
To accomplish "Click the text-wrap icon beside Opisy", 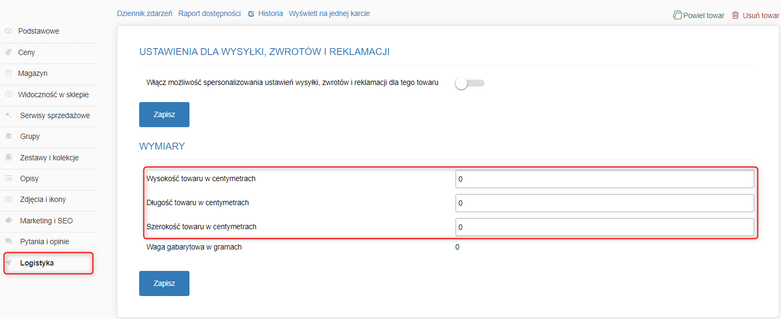I will pos(9,178).
